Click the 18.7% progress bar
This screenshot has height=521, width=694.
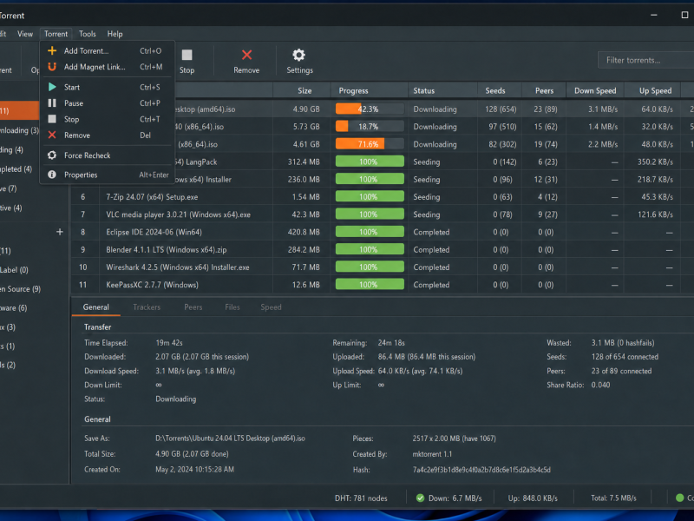(370, 127)
